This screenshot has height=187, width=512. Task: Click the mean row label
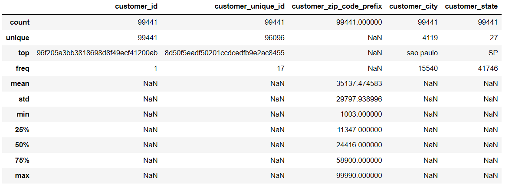pos(20,84)
